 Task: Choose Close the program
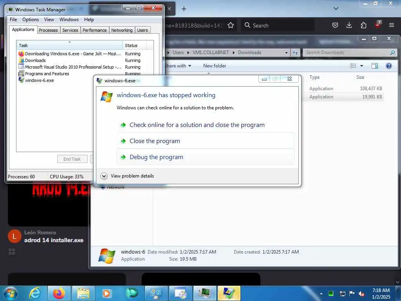[x=206, y=141]
